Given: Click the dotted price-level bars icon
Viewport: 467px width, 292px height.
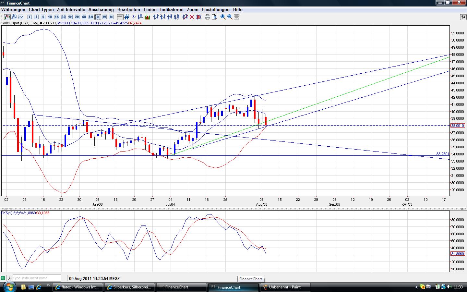Looking at the screenshot, I should [x=140, y=17].
